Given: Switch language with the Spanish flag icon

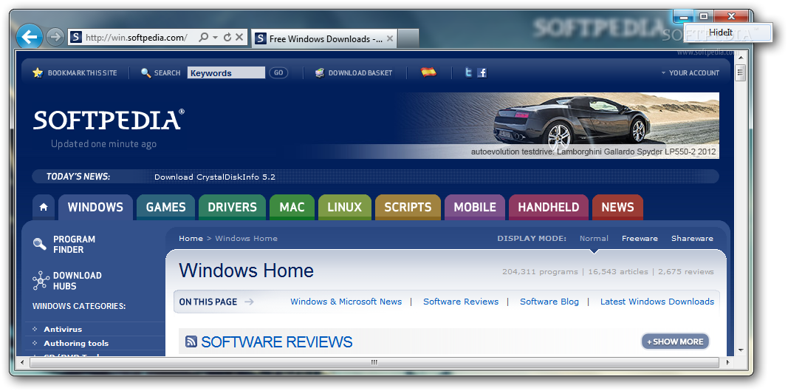Looking at the screenshot, I should tap(428, 72).
